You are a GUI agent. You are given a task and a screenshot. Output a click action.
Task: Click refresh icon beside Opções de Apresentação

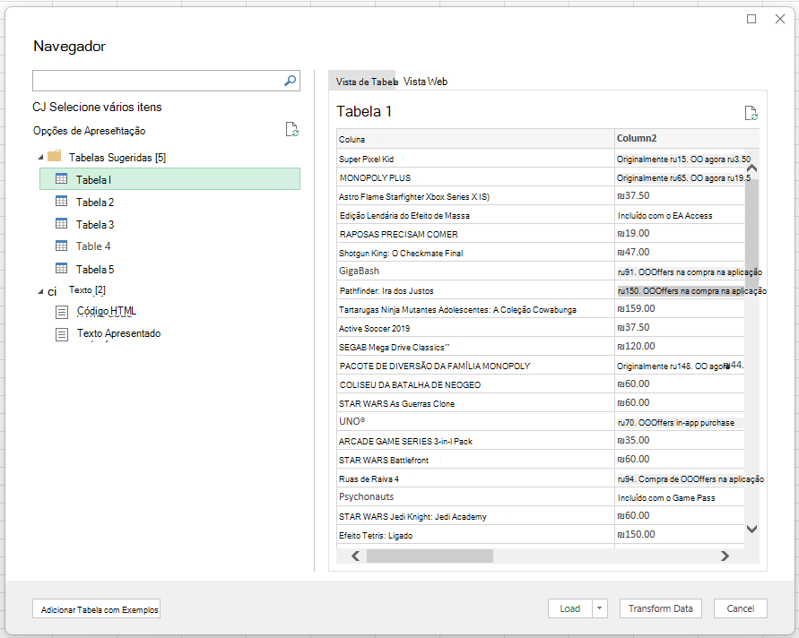[x=292, y=130]
